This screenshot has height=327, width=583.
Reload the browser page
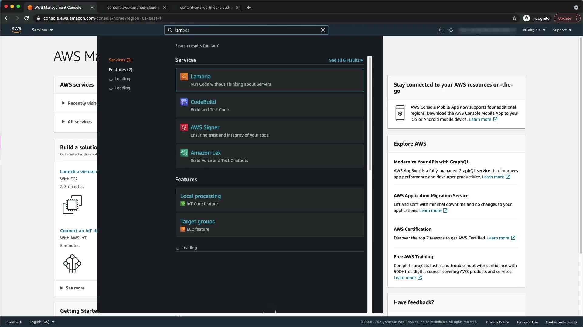pos(26,18)
